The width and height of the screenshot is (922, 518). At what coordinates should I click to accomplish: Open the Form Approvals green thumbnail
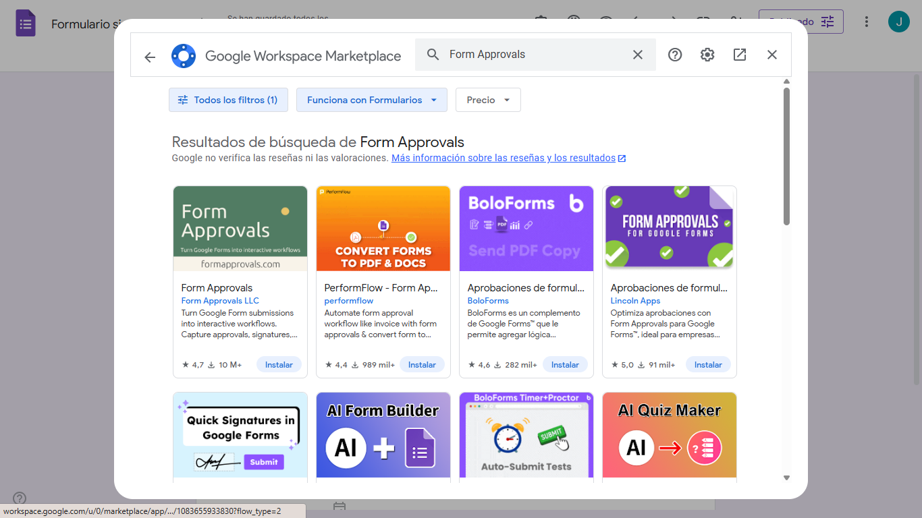click(240, 229)
